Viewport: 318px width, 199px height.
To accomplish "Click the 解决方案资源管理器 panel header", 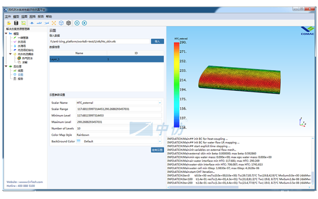I will [18, 29].
